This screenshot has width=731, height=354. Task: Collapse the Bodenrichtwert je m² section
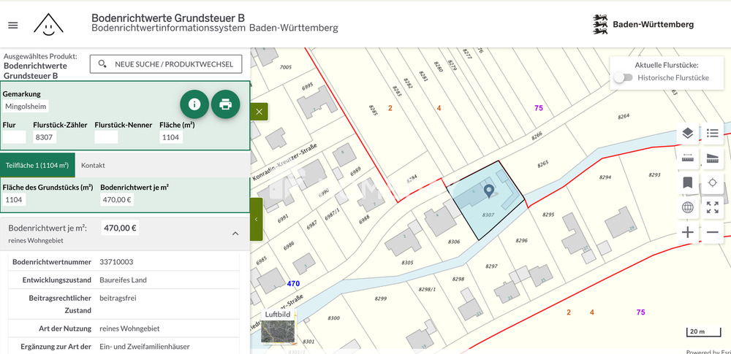[x=235, y=234]
